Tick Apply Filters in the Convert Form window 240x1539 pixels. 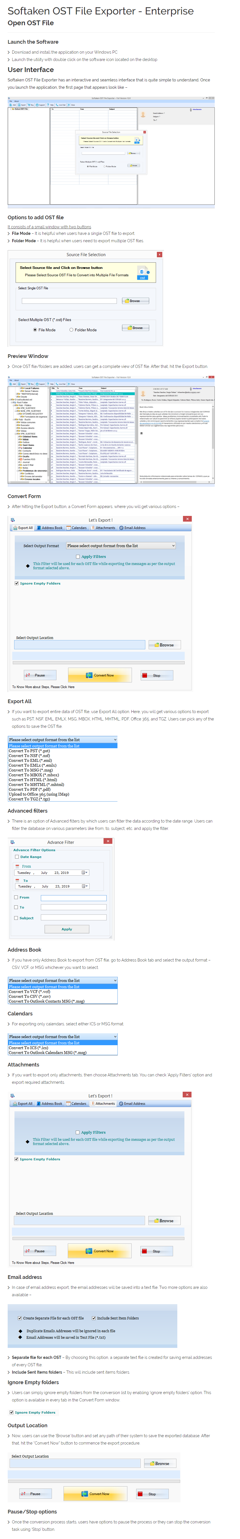(x=78, y=556)
